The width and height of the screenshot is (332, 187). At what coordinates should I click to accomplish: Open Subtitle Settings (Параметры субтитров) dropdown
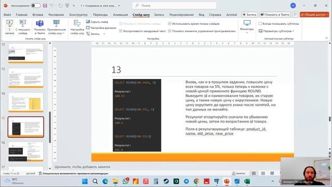[276, 31]
